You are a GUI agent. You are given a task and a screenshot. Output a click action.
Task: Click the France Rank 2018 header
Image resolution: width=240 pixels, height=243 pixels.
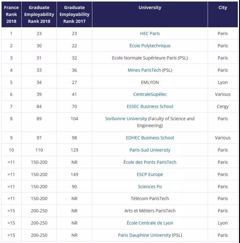[x=11, y=14]
